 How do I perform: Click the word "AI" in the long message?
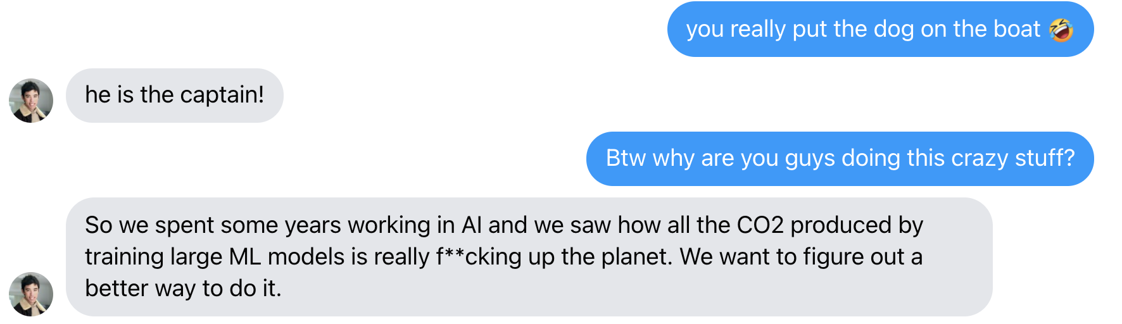pyautogui.click(x=472, y=225)
